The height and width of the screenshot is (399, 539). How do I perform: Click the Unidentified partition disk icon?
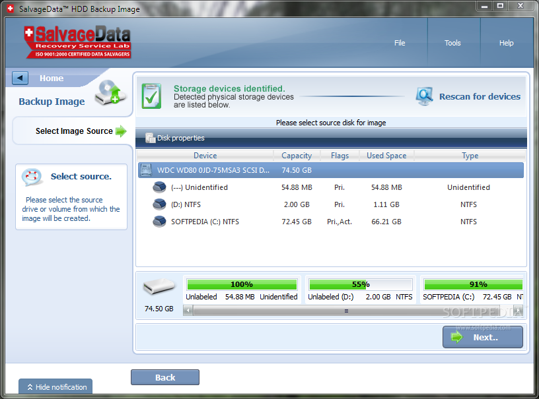[x=159, y=187]
